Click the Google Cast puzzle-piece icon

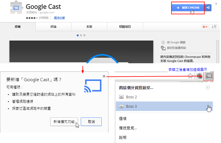click(16, 7)
